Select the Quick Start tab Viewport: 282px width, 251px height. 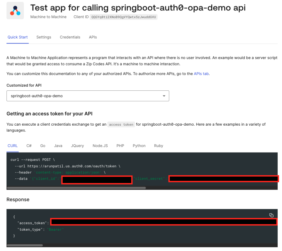pyautogui.click(x=18, y=37)
